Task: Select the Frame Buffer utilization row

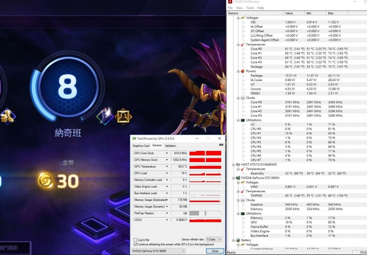Action: tap(299, 227)
